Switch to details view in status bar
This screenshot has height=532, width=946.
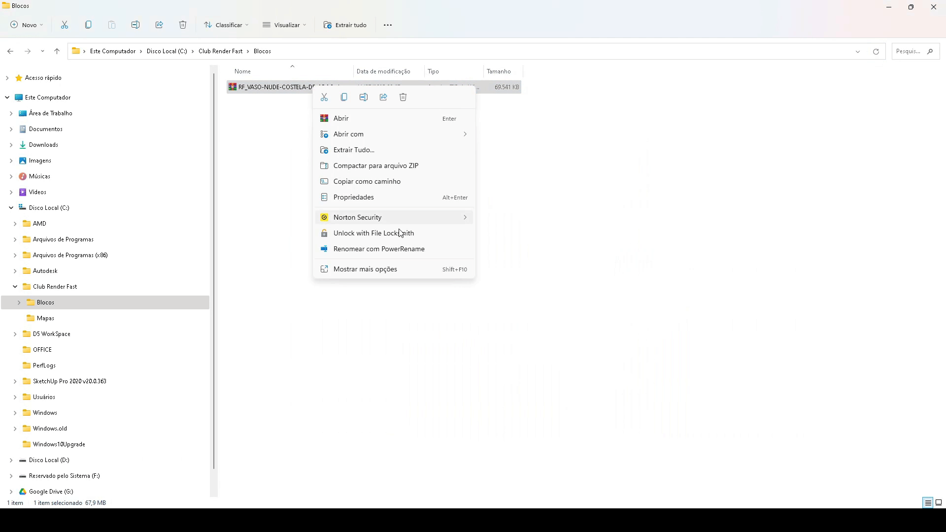coord(928,502)
